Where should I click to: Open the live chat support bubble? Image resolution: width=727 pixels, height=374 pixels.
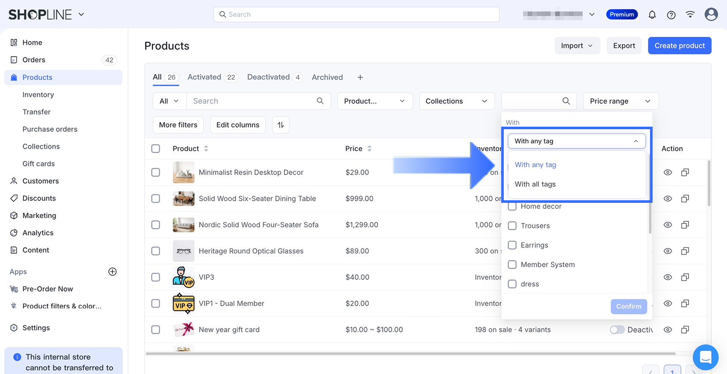pyautogui.click(x=705, y=357)
